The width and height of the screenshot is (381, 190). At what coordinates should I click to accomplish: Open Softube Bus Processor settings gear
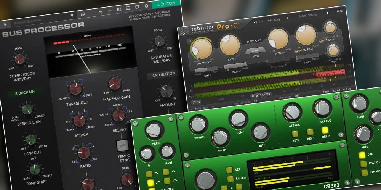tap(147, 6)
